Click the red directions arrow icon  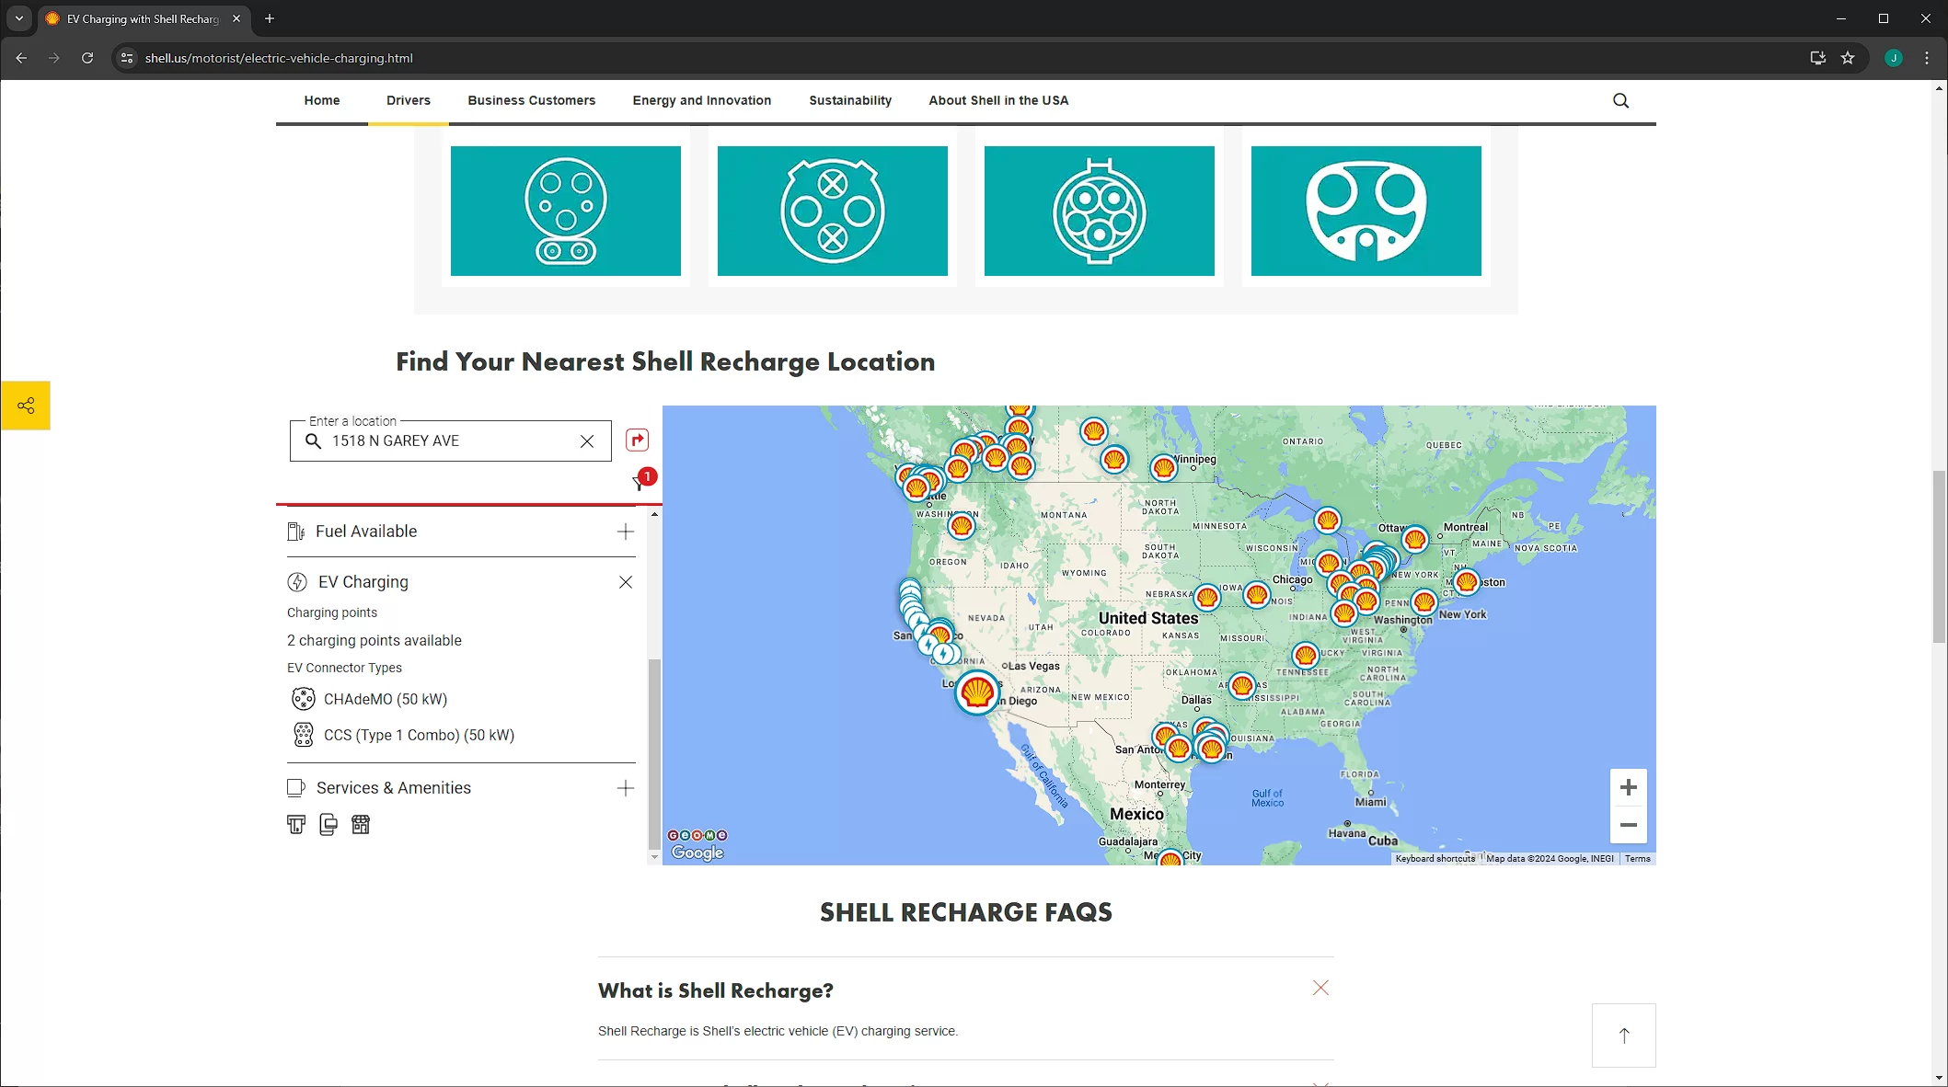coord(637,440)
